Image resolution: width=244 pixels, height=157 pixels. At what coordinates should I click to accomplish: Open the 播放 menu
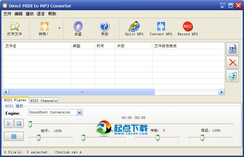pos(30,14)
